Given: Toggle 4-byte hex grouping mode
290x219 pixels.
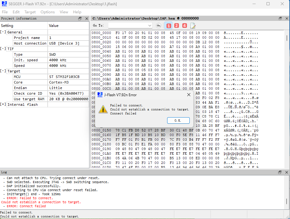Looking at the screenshot, I should pyautogui.click(x=184, y=26).
